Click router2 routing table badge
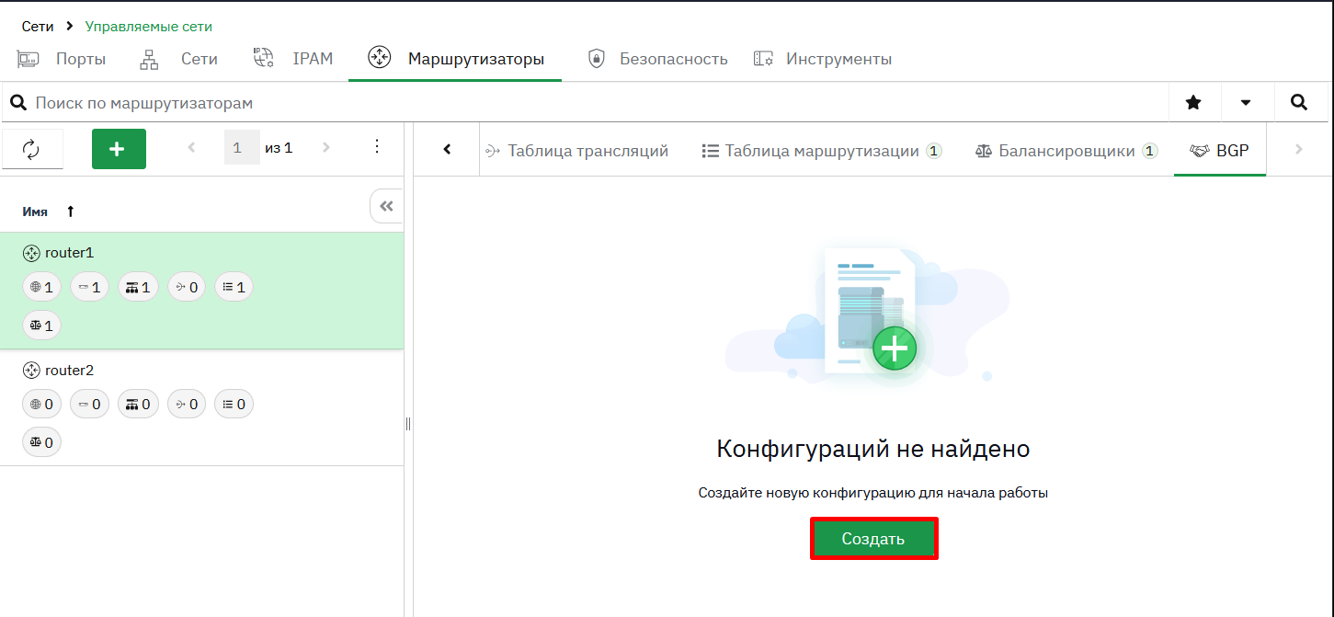Screen dimensions: 1334x617 pos(234,404)
